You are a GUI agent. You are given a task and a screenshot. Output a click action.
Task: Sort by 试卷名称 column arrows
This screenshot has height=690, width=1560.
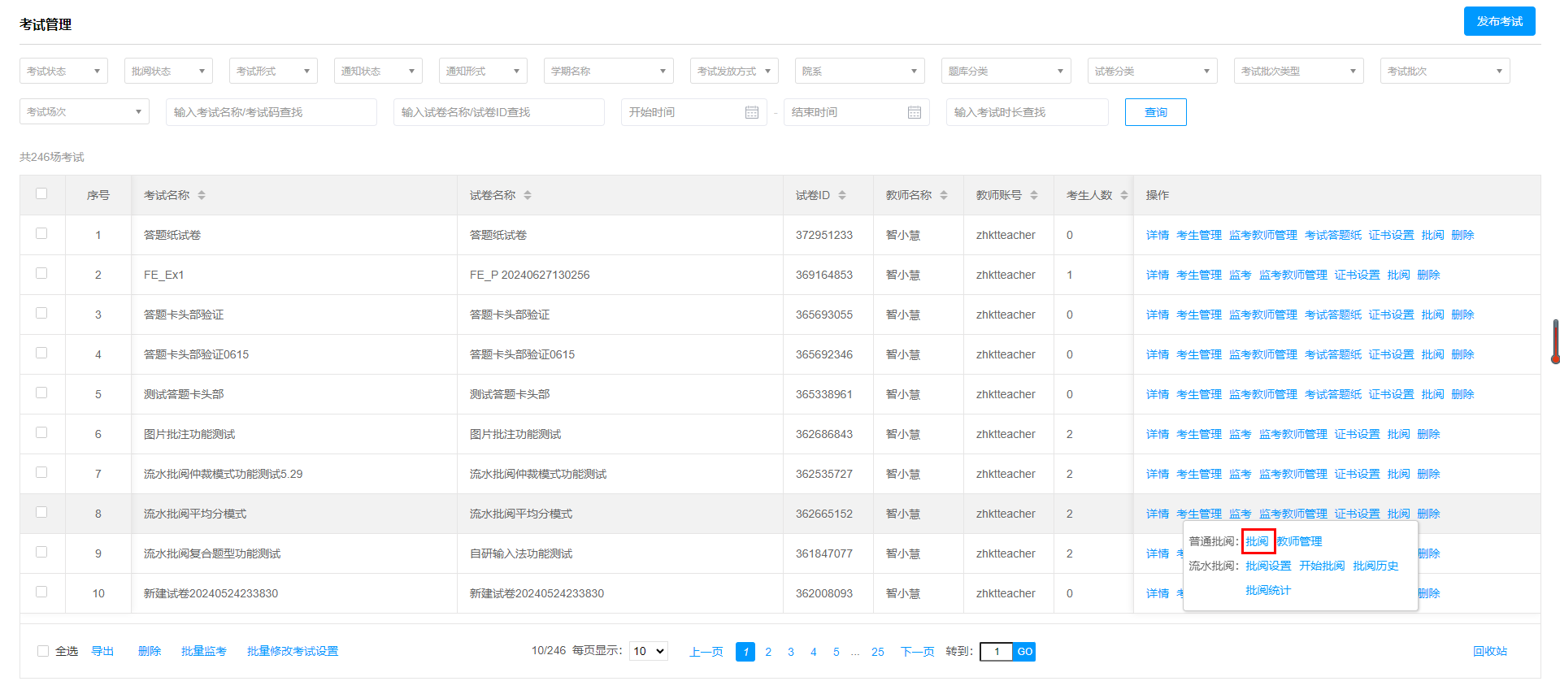pos(528,195)
